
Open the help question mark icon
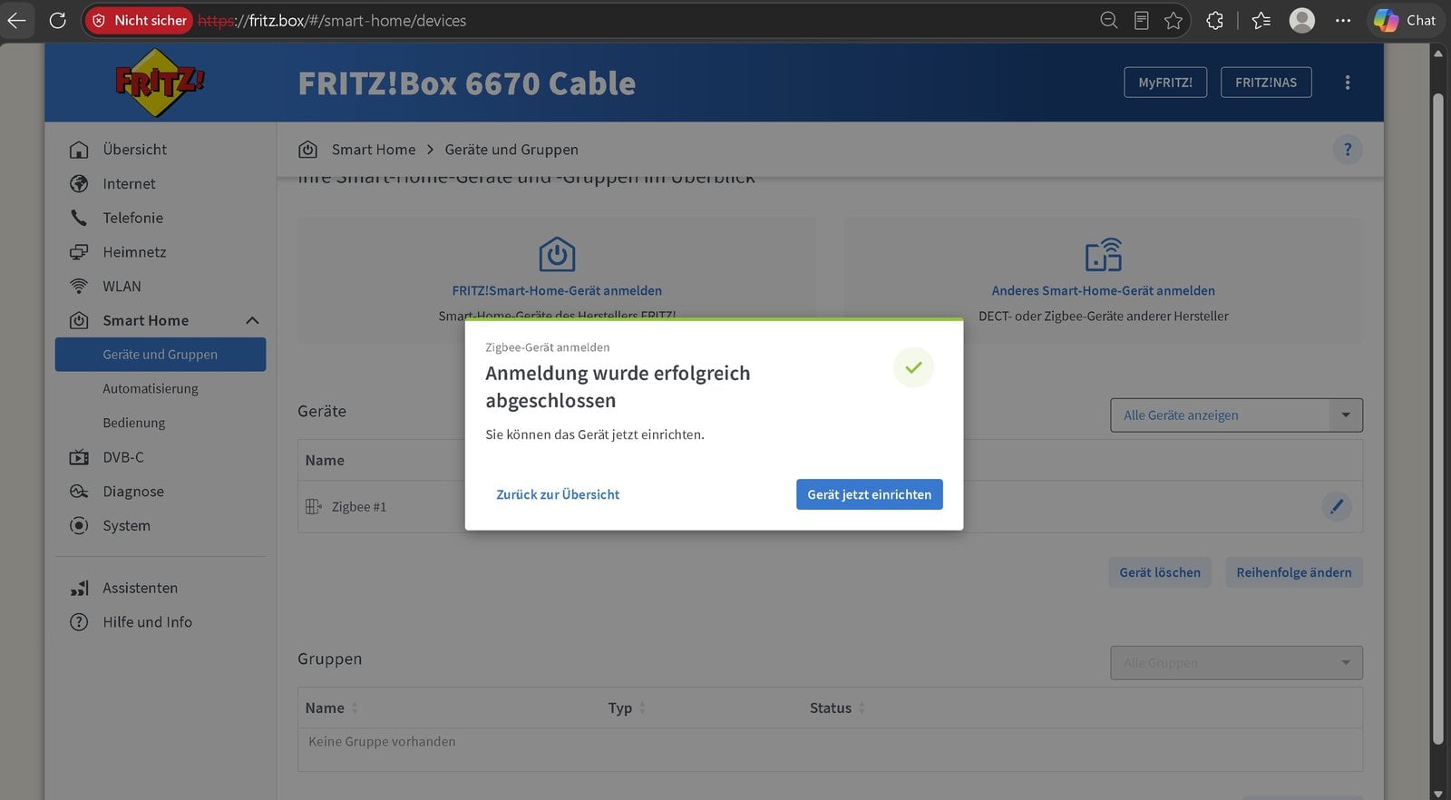[1348, 150]
